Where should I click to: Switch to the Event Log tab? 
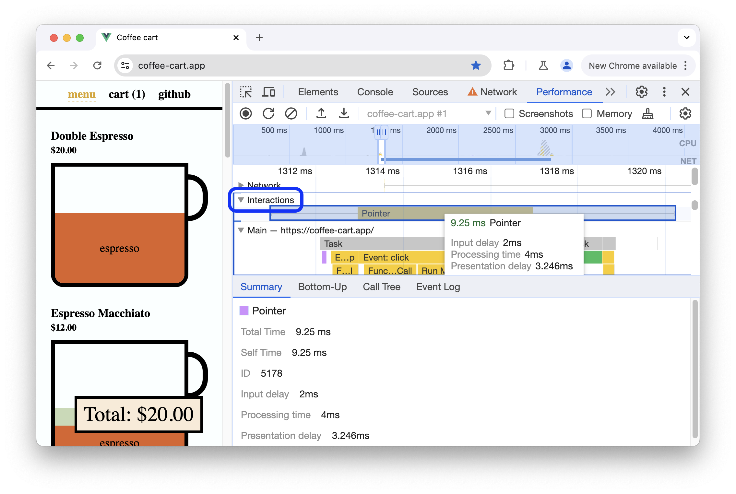[438, 286]
